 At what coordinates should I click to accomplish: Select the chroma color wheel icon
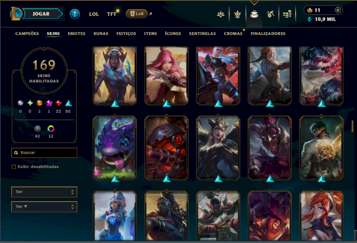[x=51, y=129]
